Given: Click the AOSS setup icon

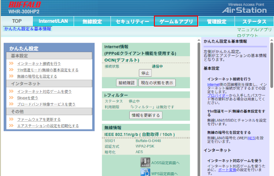Looking at the screenshot, I should click(x=145, y=162).
